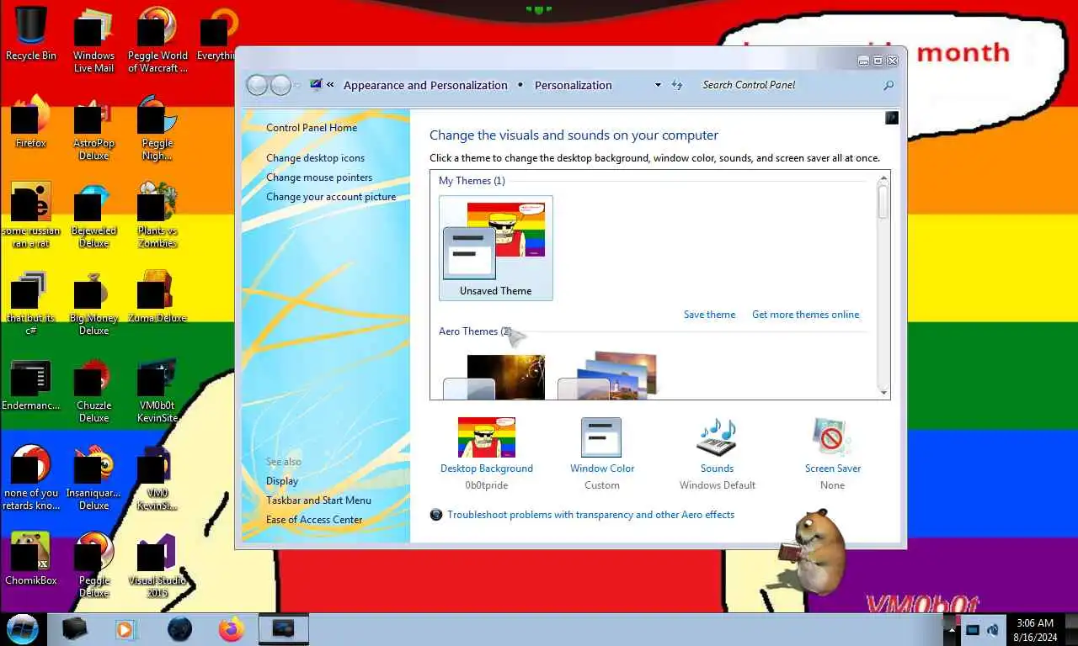Select the Firefox desktop shortcut
Viewport: 1078px width, 646px height.
tap(31, 121)
